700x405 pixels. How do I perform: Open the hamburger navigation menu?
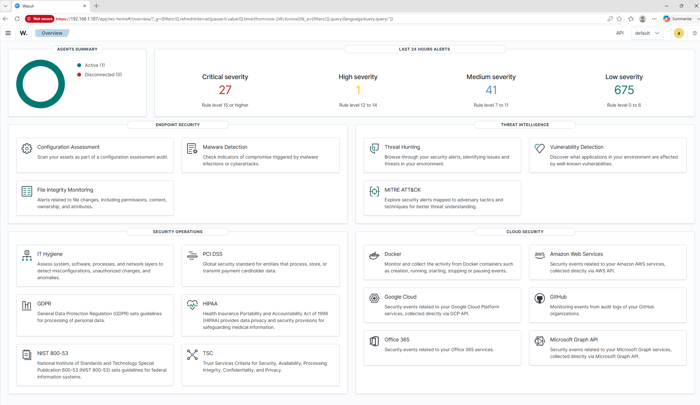[x=8, y=33]
